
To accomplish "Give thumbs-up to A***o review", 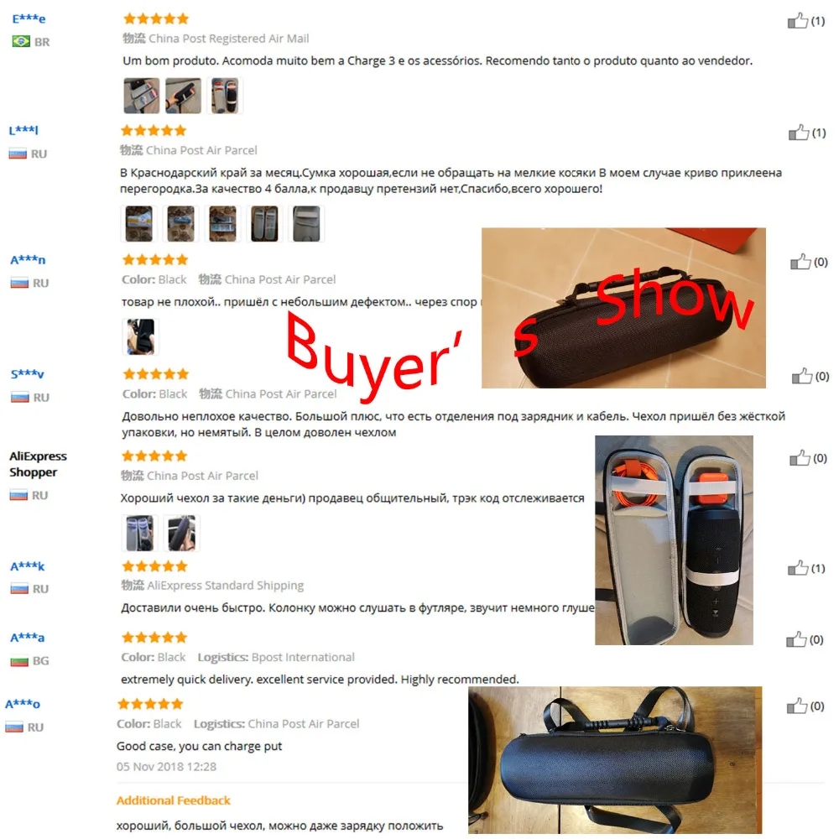I will coord(797,706).
